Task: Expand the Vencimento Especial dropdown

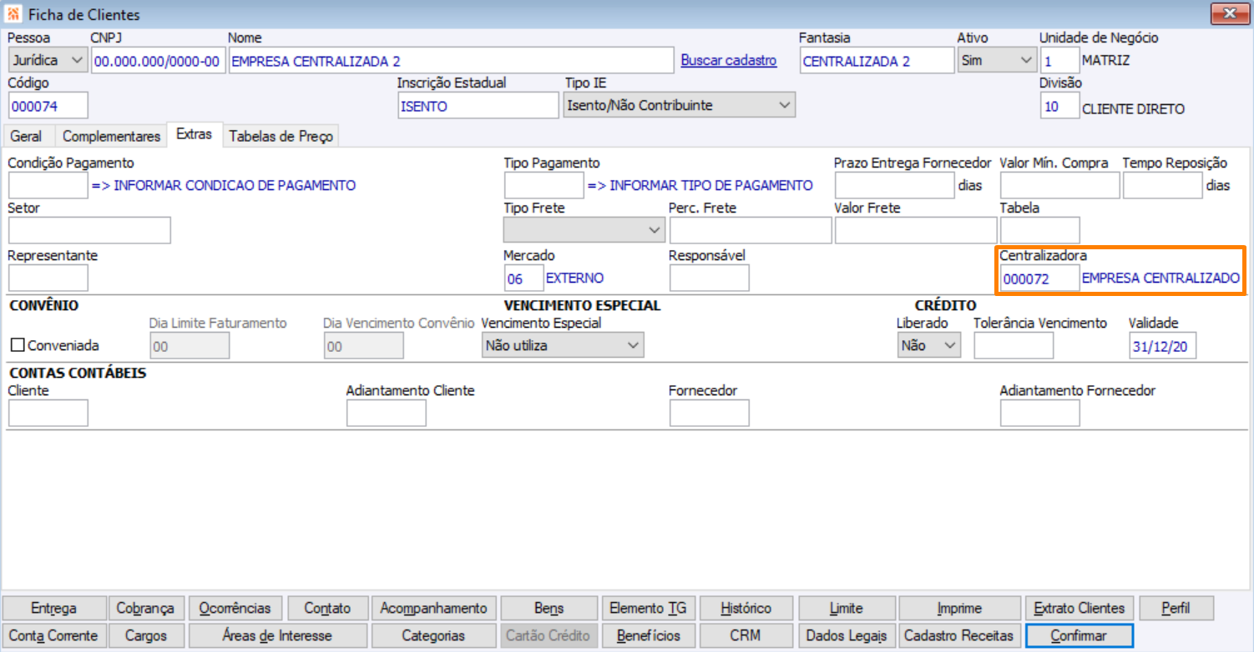Action: (x=563, y=345)
